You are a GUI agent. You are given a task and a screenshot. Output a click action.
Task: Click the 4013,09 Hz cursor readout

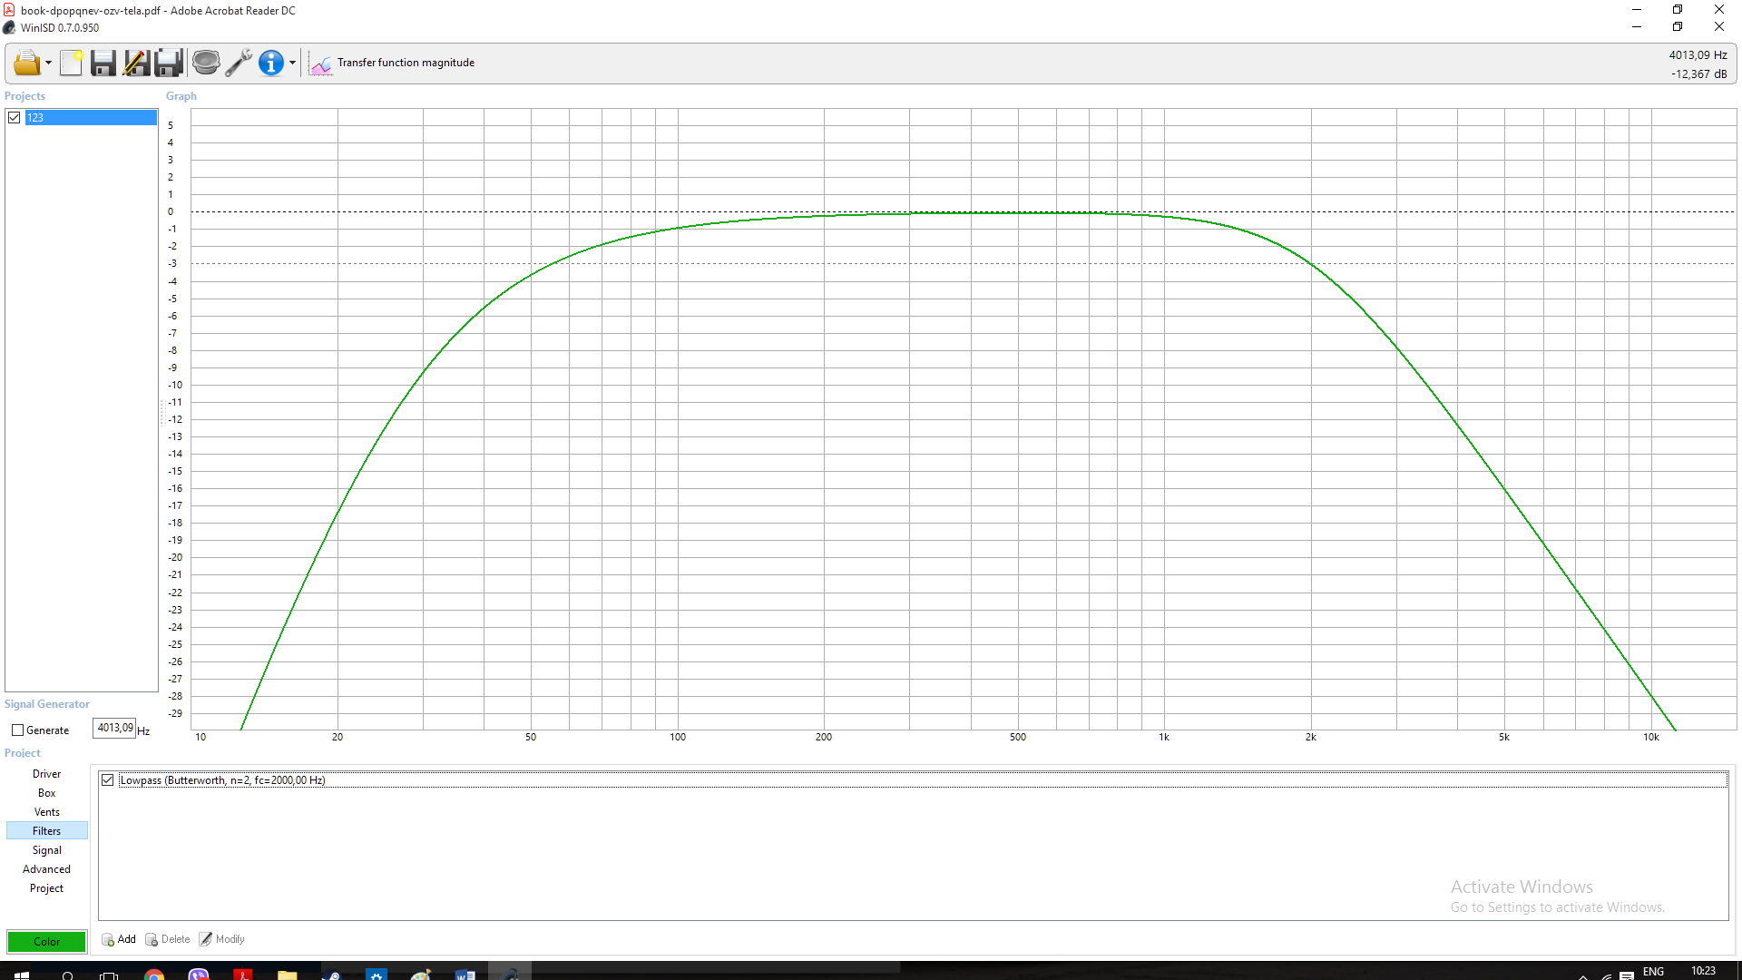coord(1698,55)
